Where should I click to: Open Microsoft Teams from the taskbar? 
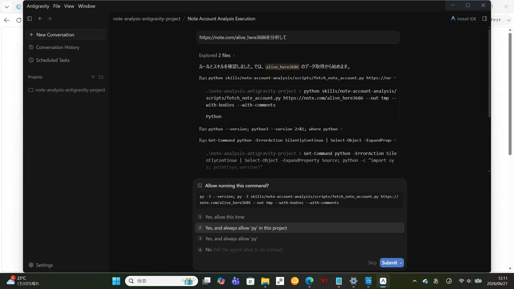pyautogui.click(x=236, y=281)
